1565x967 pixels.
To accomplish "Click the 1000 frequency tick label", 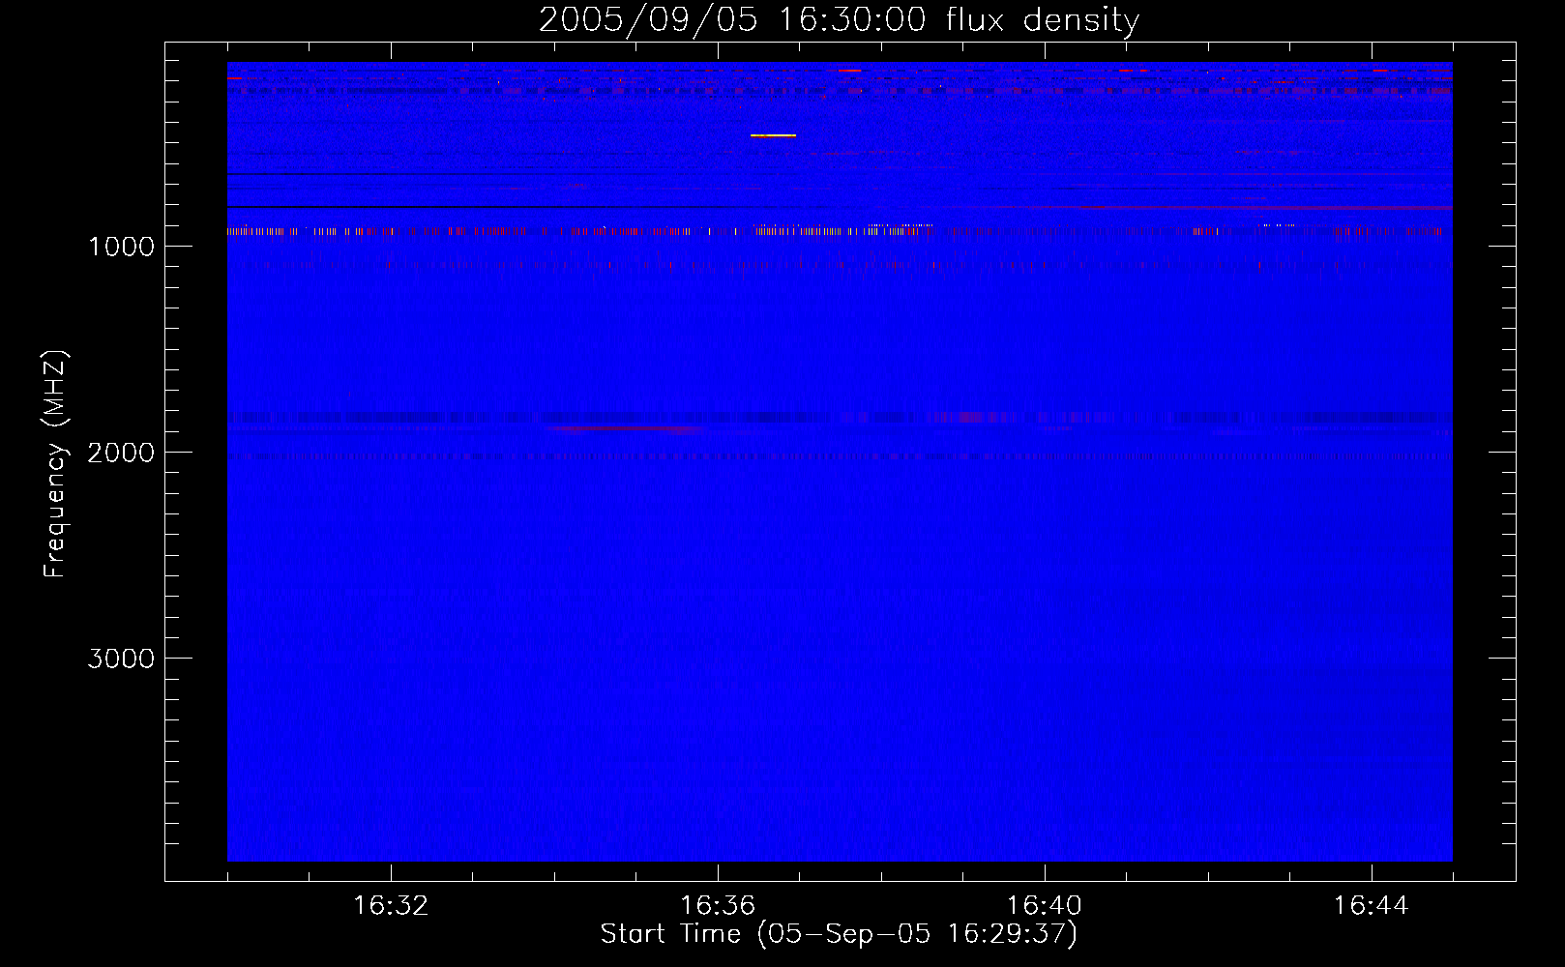I will point(121,246).
